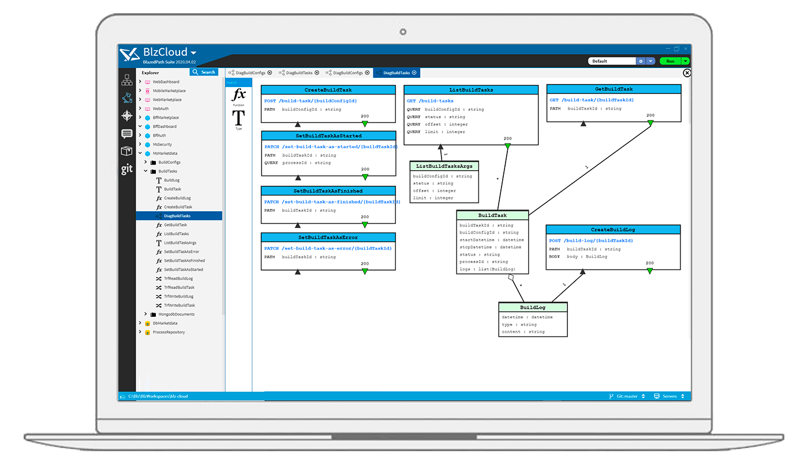This screenshot has width=808, height=465.
Task: Click GetBuildTask's green 200 output port
Action: (650, 123)
